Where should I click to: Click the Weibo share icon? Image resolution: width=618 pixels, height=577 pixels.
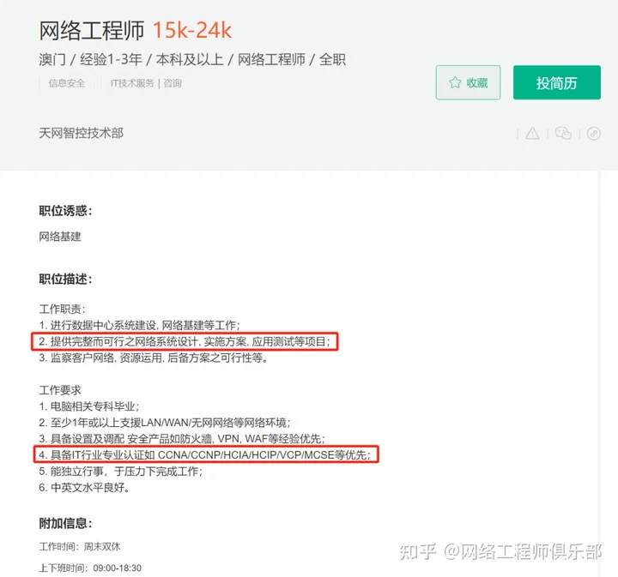click(x=594, y=134)
